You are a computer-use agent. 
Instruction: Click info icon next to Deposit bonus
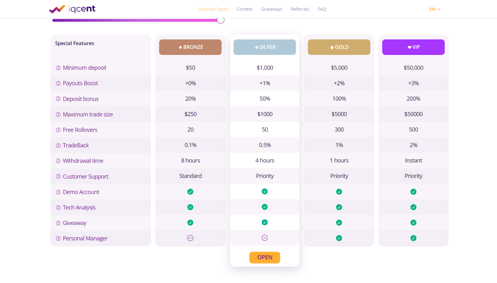click(x=58, y=99)
